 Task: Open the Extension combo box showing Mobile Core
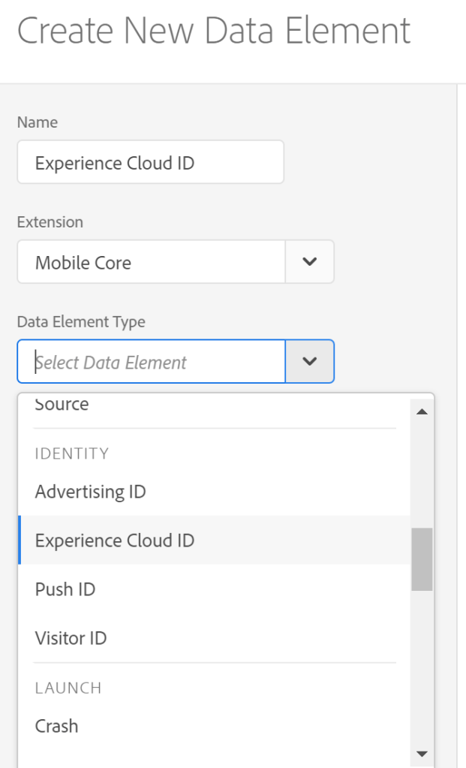click(x=150, y=262)
